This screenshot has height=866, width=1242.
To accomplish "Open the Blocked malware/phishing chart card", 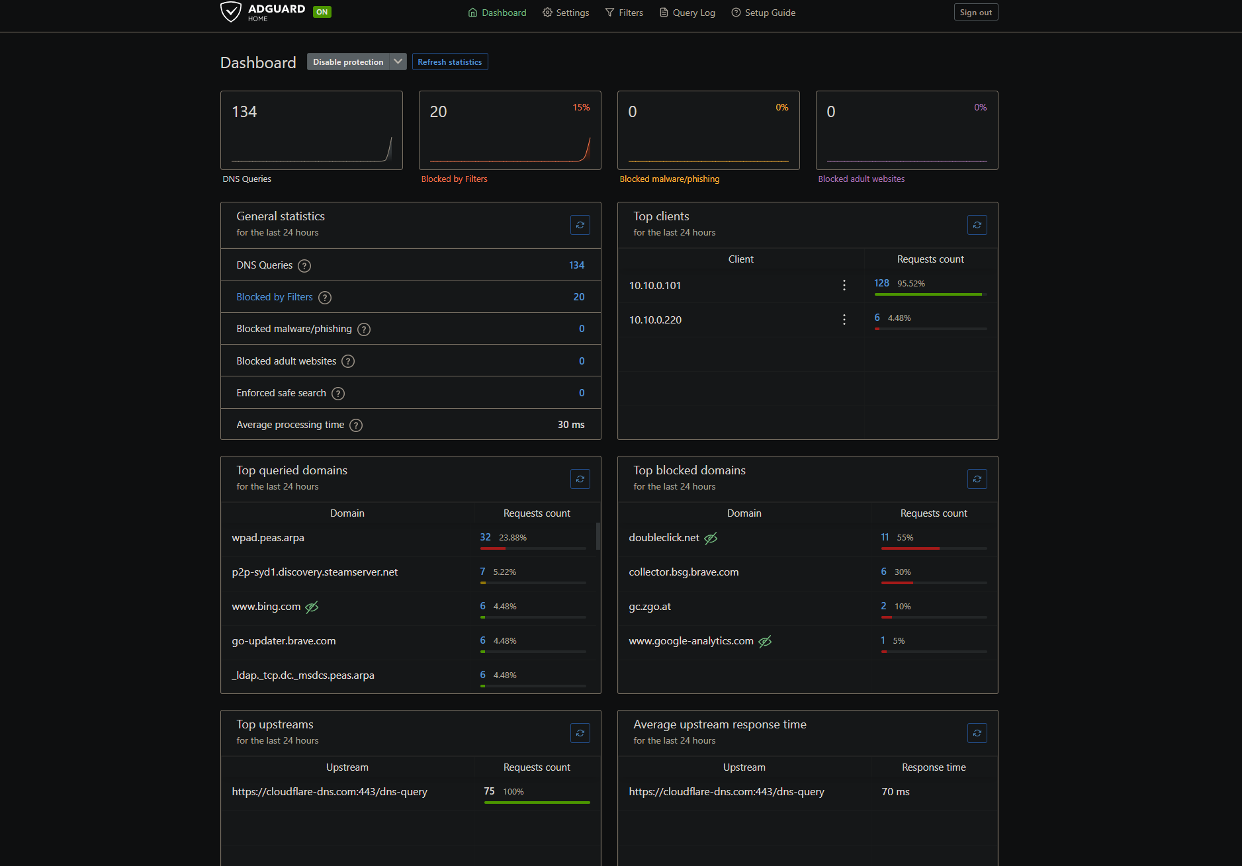I will (709, 130).
